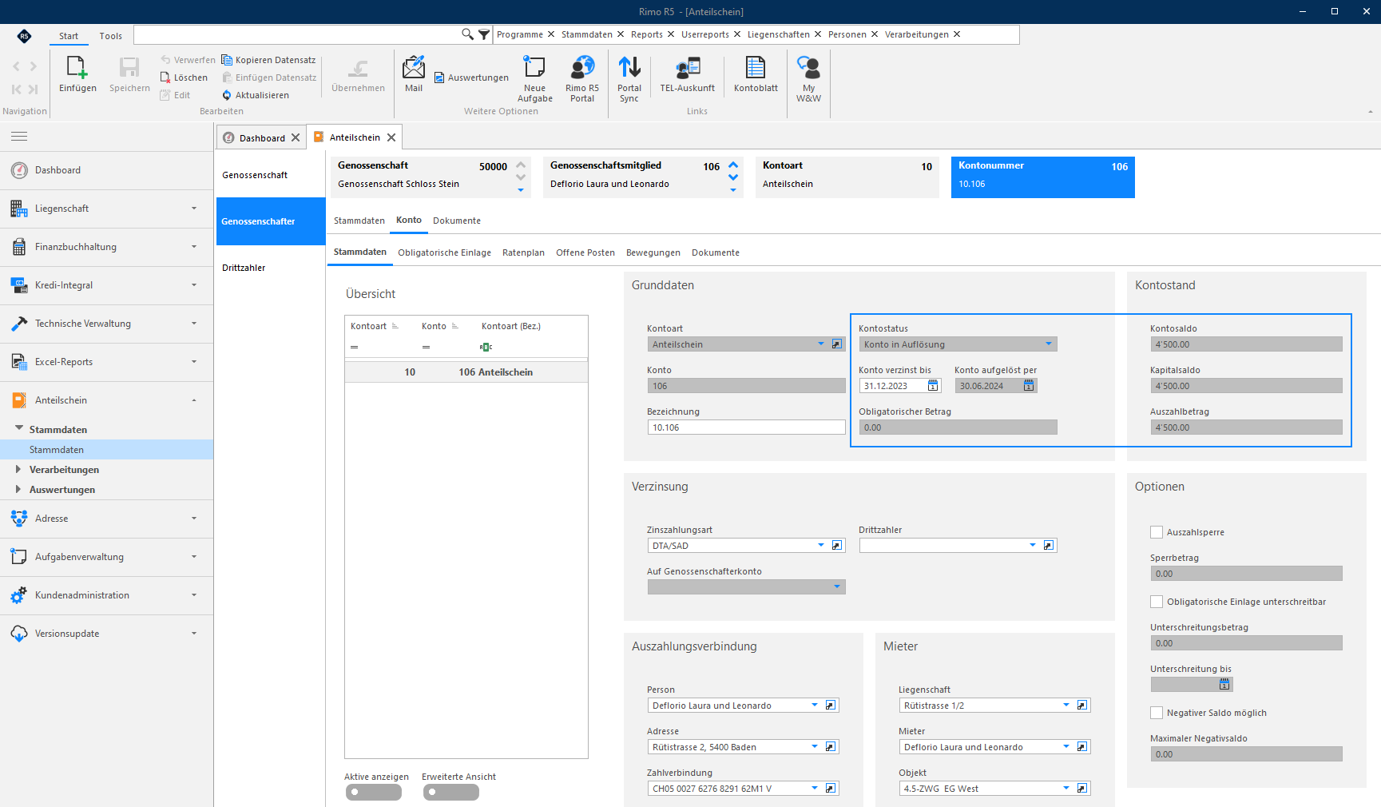This screenshot has width=1381, height=807.
Task: Open Offene Posten tab
Action: tap(585, 252)
